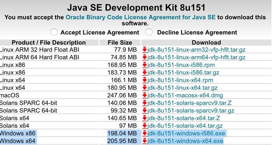Viewport: 273px width, 145px height.
Task: Download jdk-8u151-solaris-sparcv9.tar.gz
Action: [x=191, y=111]
